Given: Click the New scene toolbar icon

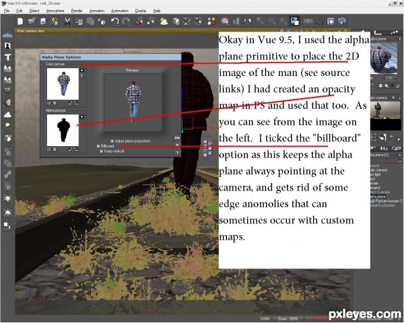Looking at the screenshot, I should tap(20, 21).
